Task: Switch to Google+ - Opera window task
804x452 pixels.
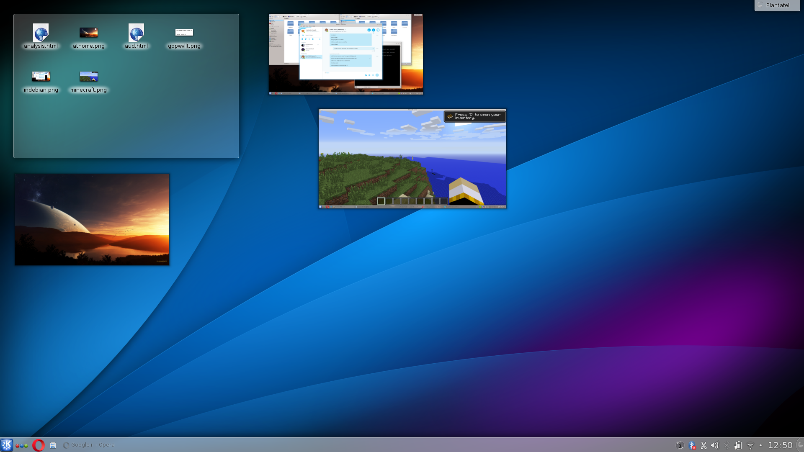Action: pyautogui.click(x=89, y=445)
